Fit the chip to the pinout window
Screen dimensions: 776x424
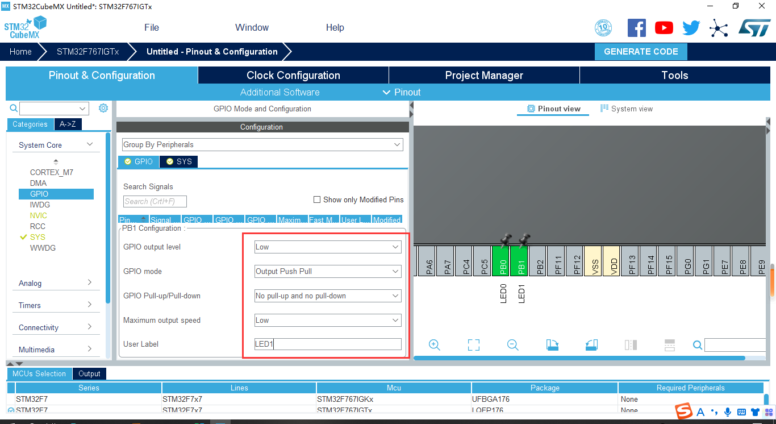click(474, 344)
